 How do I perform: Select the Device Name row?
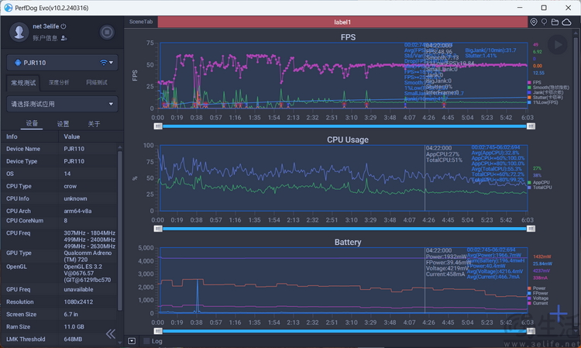(x=60, y=149)
